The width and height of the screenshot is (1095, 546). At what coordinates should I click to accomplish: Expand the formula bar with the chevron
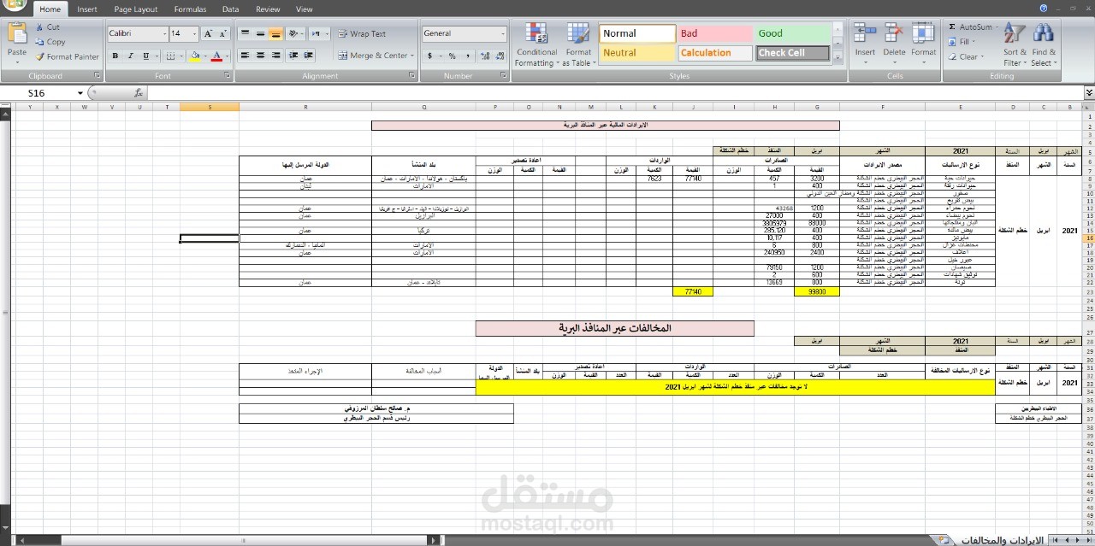[1088, 92]
